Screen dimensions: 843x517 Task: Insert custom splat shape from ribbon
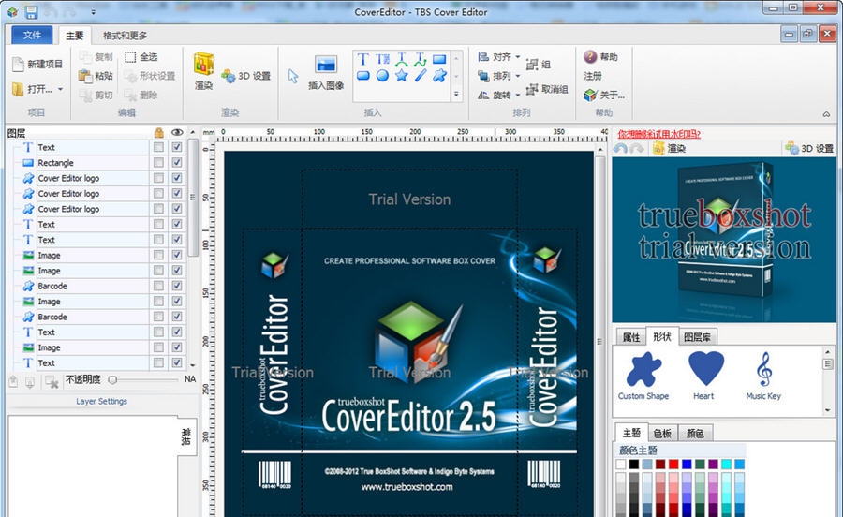click(439, 76)
